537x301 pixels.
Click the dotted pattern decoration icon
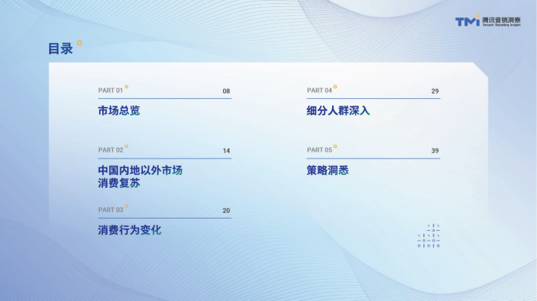[x=428, y=235]
